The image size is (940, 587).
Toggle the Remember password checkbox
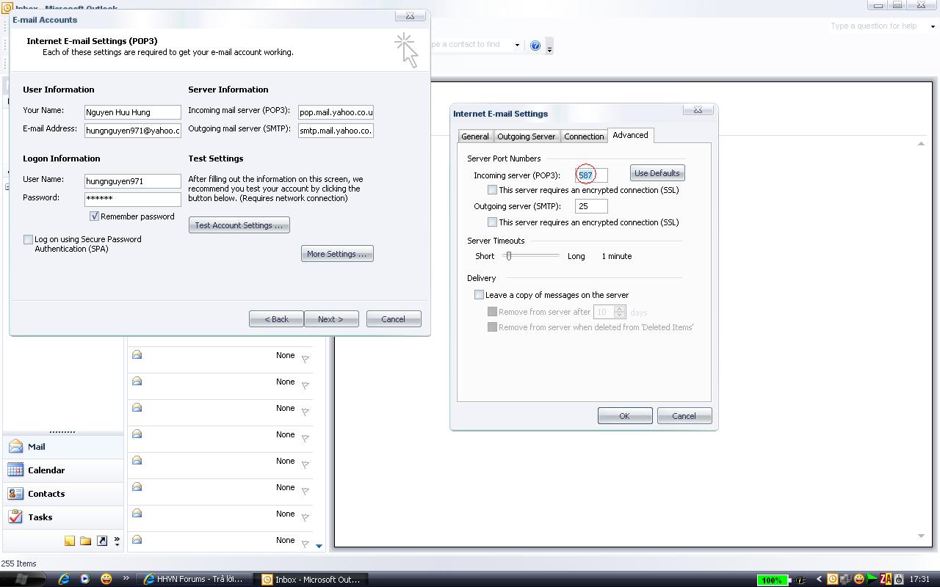point(95,216)
